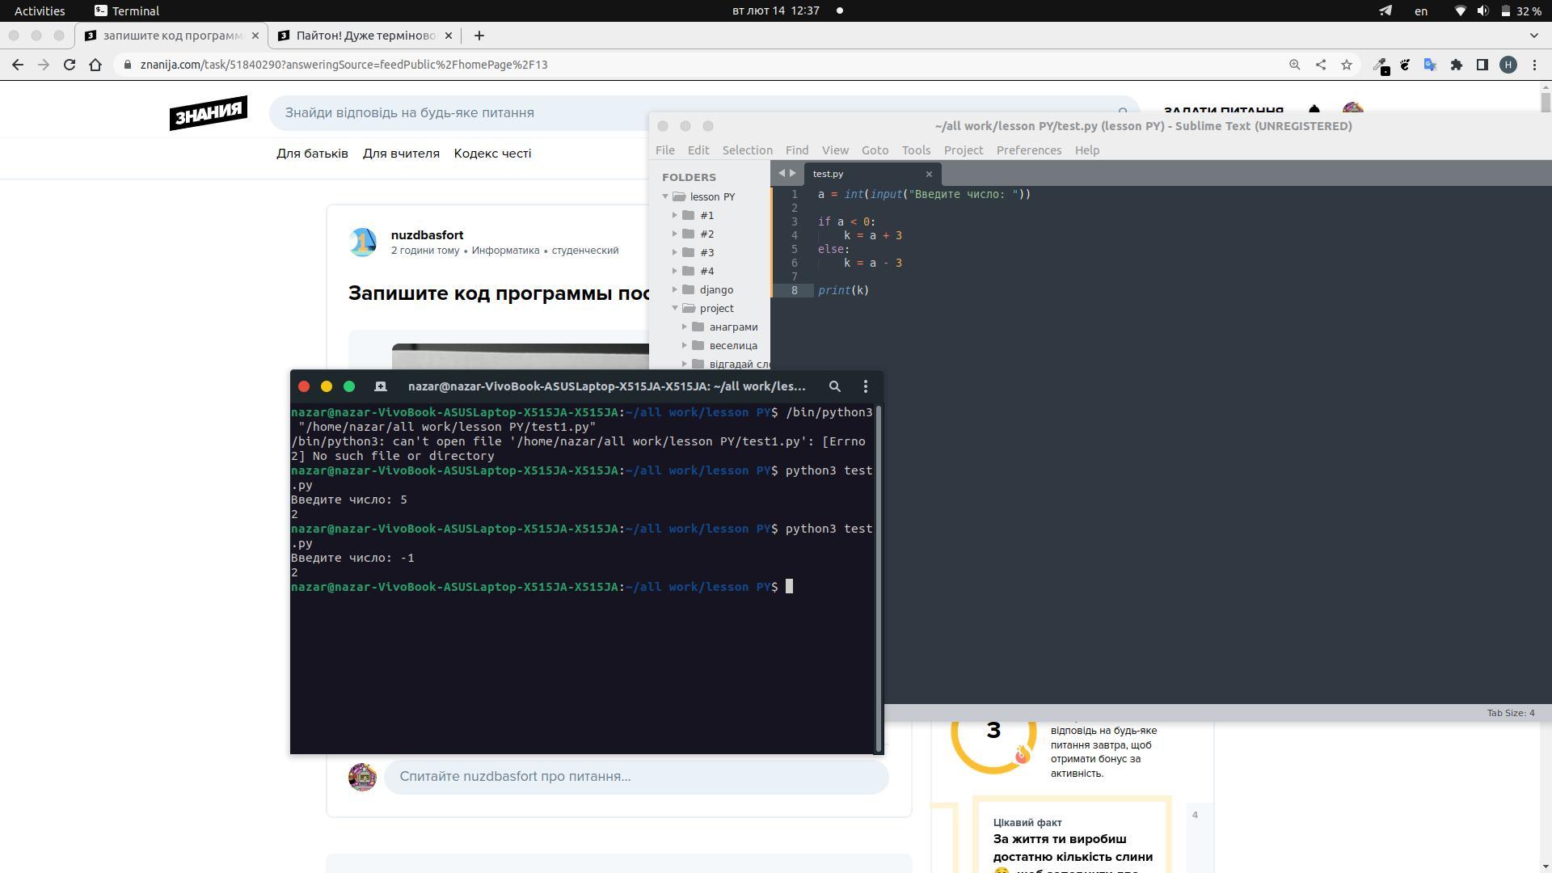Click the Спитайте nuzdbasfort comment input field
This screenshot has width=1552, height=873.
(x=635, y=777)
